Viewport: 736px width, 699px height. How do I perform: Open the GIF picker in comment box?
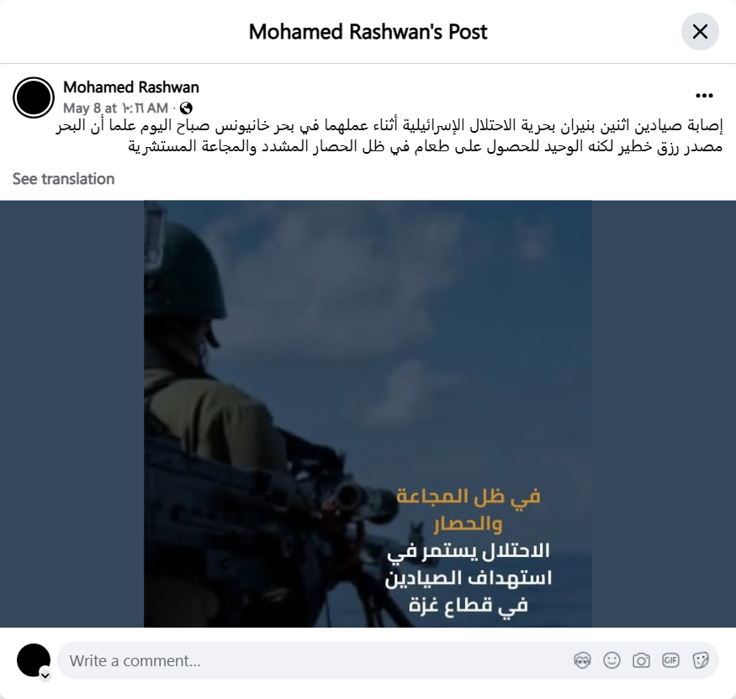[670, 660]
